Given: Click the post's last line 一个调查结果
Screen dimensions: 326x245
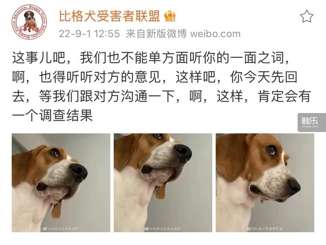Looking at the screenshot, I should tap(52, 115).
